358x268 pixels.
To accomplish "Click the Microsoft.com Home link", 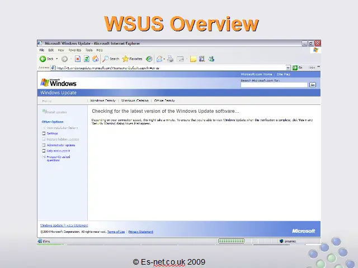I will (x=256, y=74).
